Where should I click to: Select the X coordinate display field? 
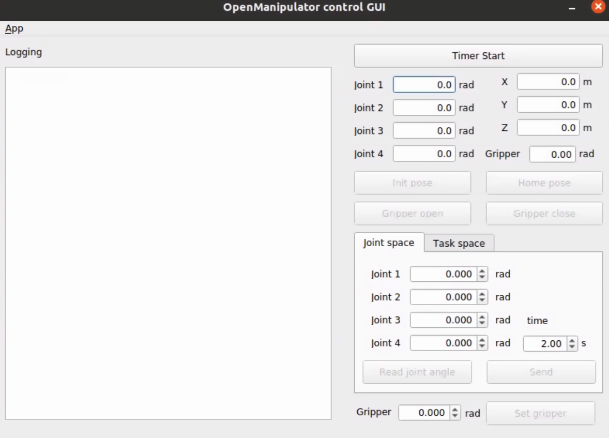click(548, 82)
